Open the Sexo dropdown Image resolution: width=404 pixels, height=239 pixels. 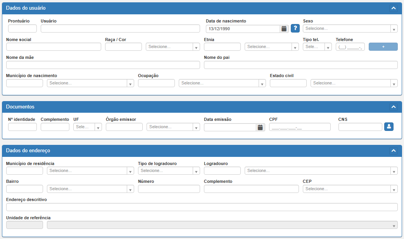pos(350,29)
